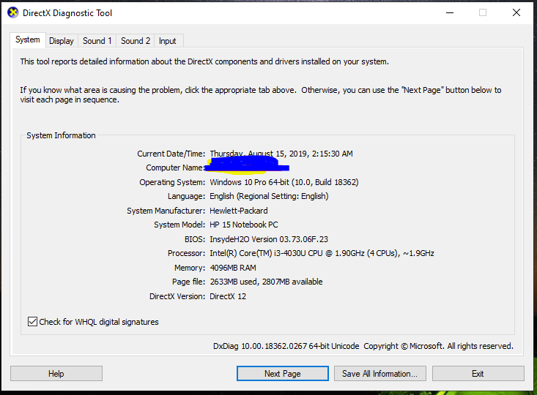Click the InsydeH2O Version BIOS value
The image size is (537, 395).
pyautogui.click(x=269, y=239)
